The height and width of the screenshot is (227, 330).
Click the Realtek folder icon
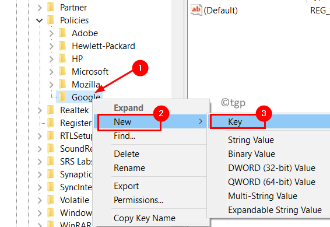click(51, 110)
